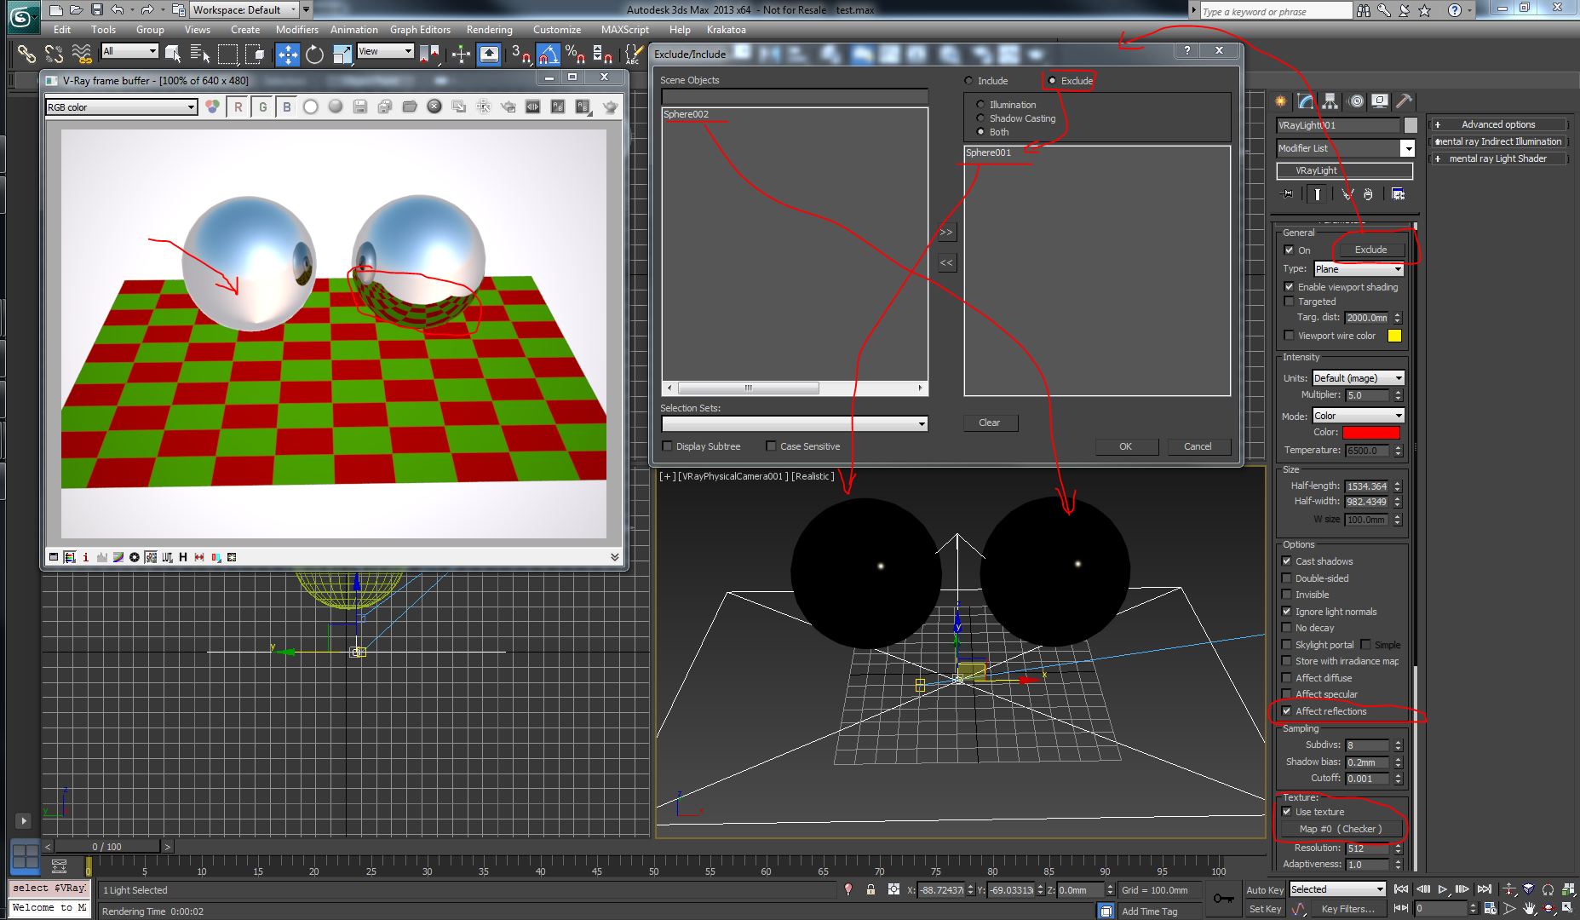Open Select by Name tool

pyautogui.click(x=200, y=55)
